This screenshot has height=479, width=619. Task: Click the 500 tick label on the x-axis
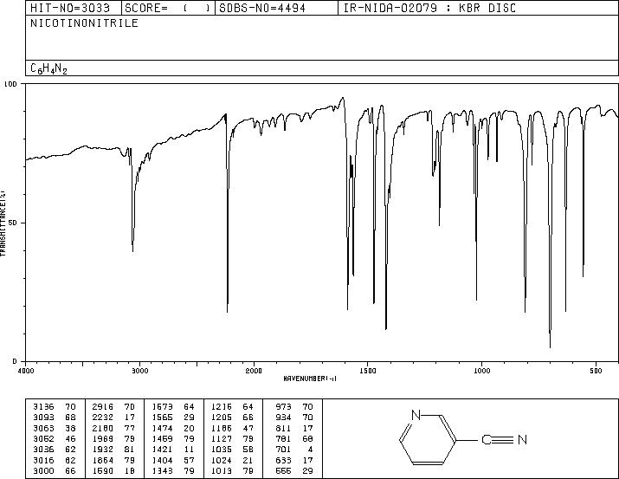point(596,371)
